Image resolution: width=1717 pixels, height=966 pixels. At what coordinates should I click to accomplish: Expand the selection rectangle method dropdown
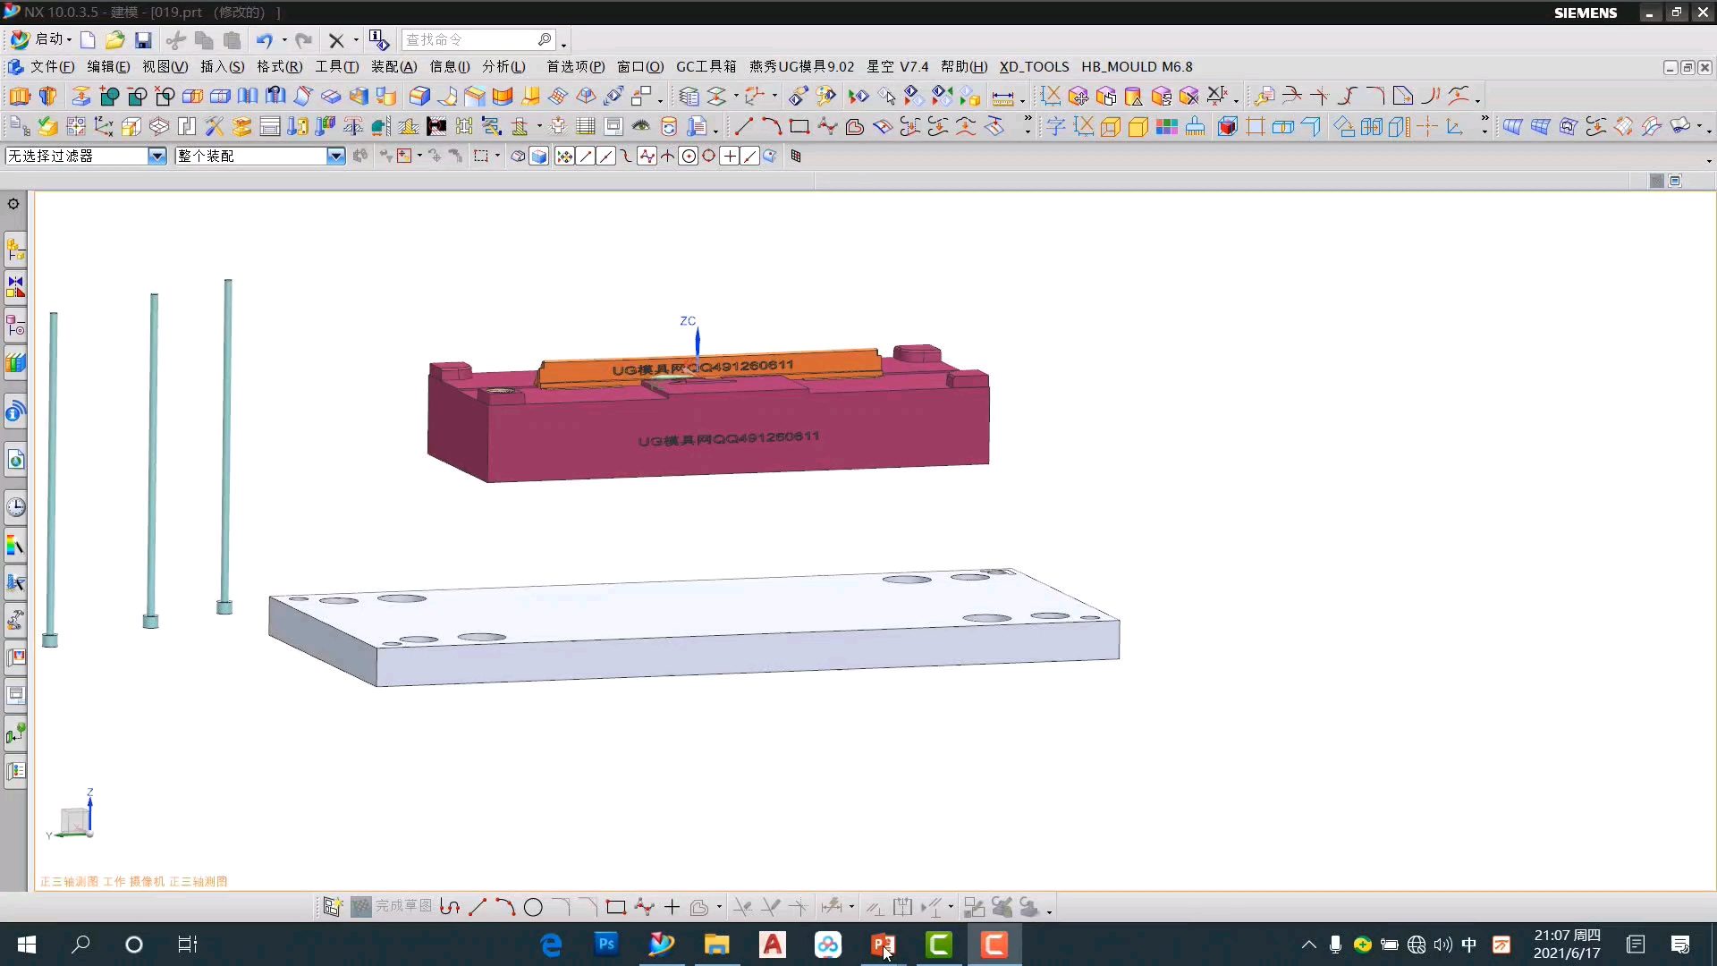497,157
